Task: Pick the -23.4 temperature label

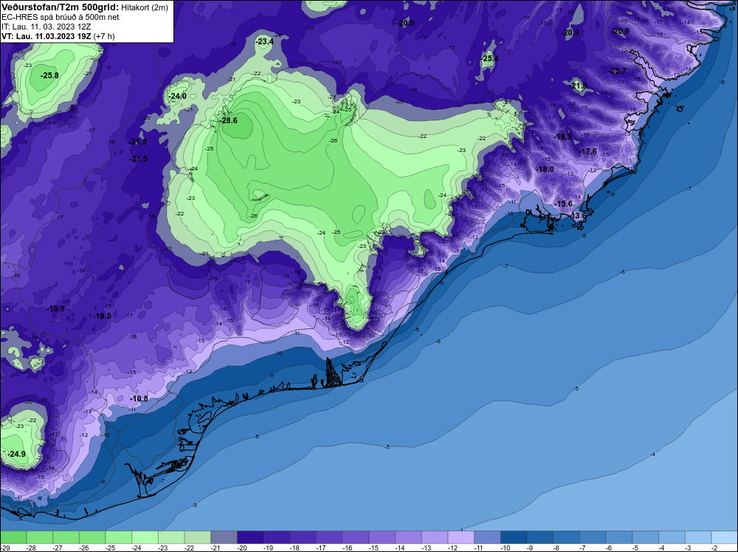Action: tap(264, 41)
